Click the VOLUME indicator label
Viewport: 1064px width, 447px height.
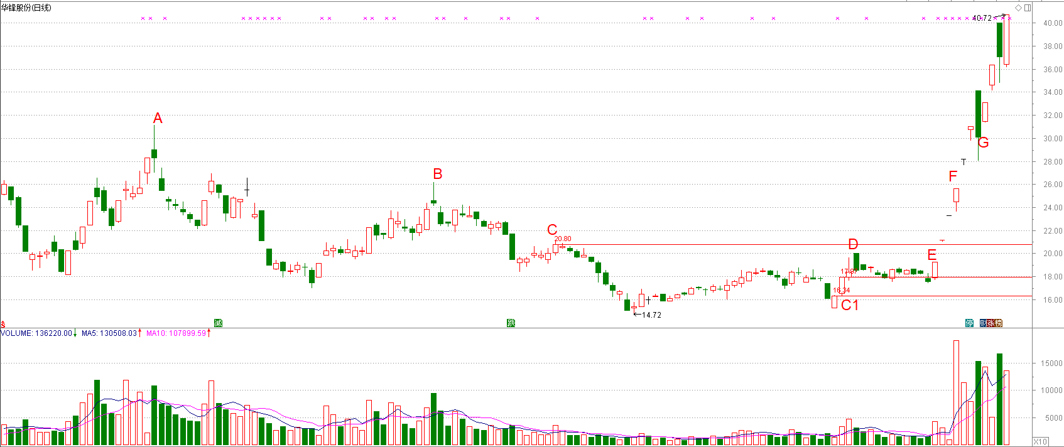(38, 333)
